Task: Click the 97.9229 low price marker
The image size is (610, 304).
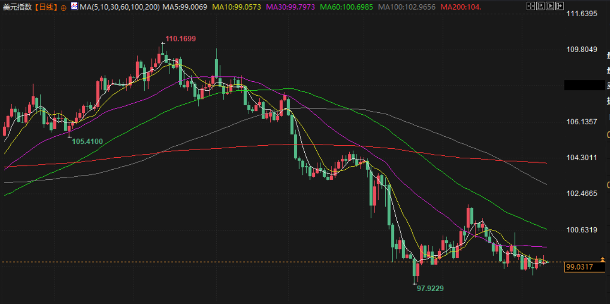Action: [x=430, y=288]
